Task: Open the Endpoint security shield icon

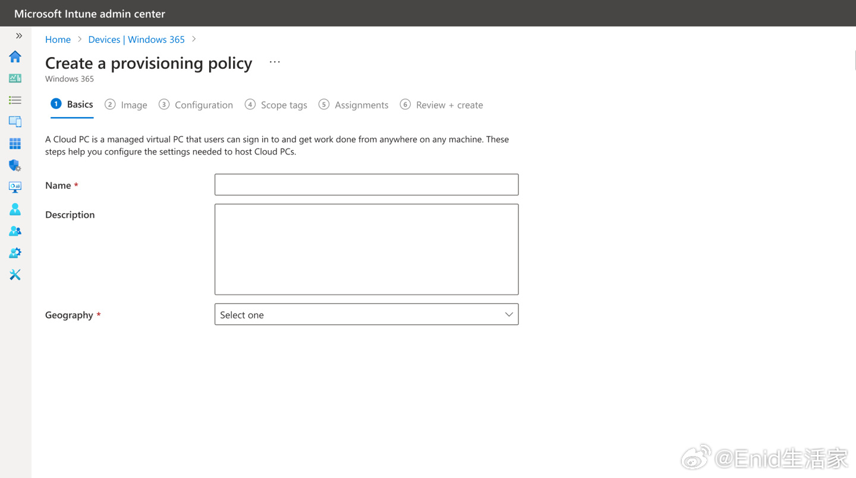Action: click(x=15, y=166)
